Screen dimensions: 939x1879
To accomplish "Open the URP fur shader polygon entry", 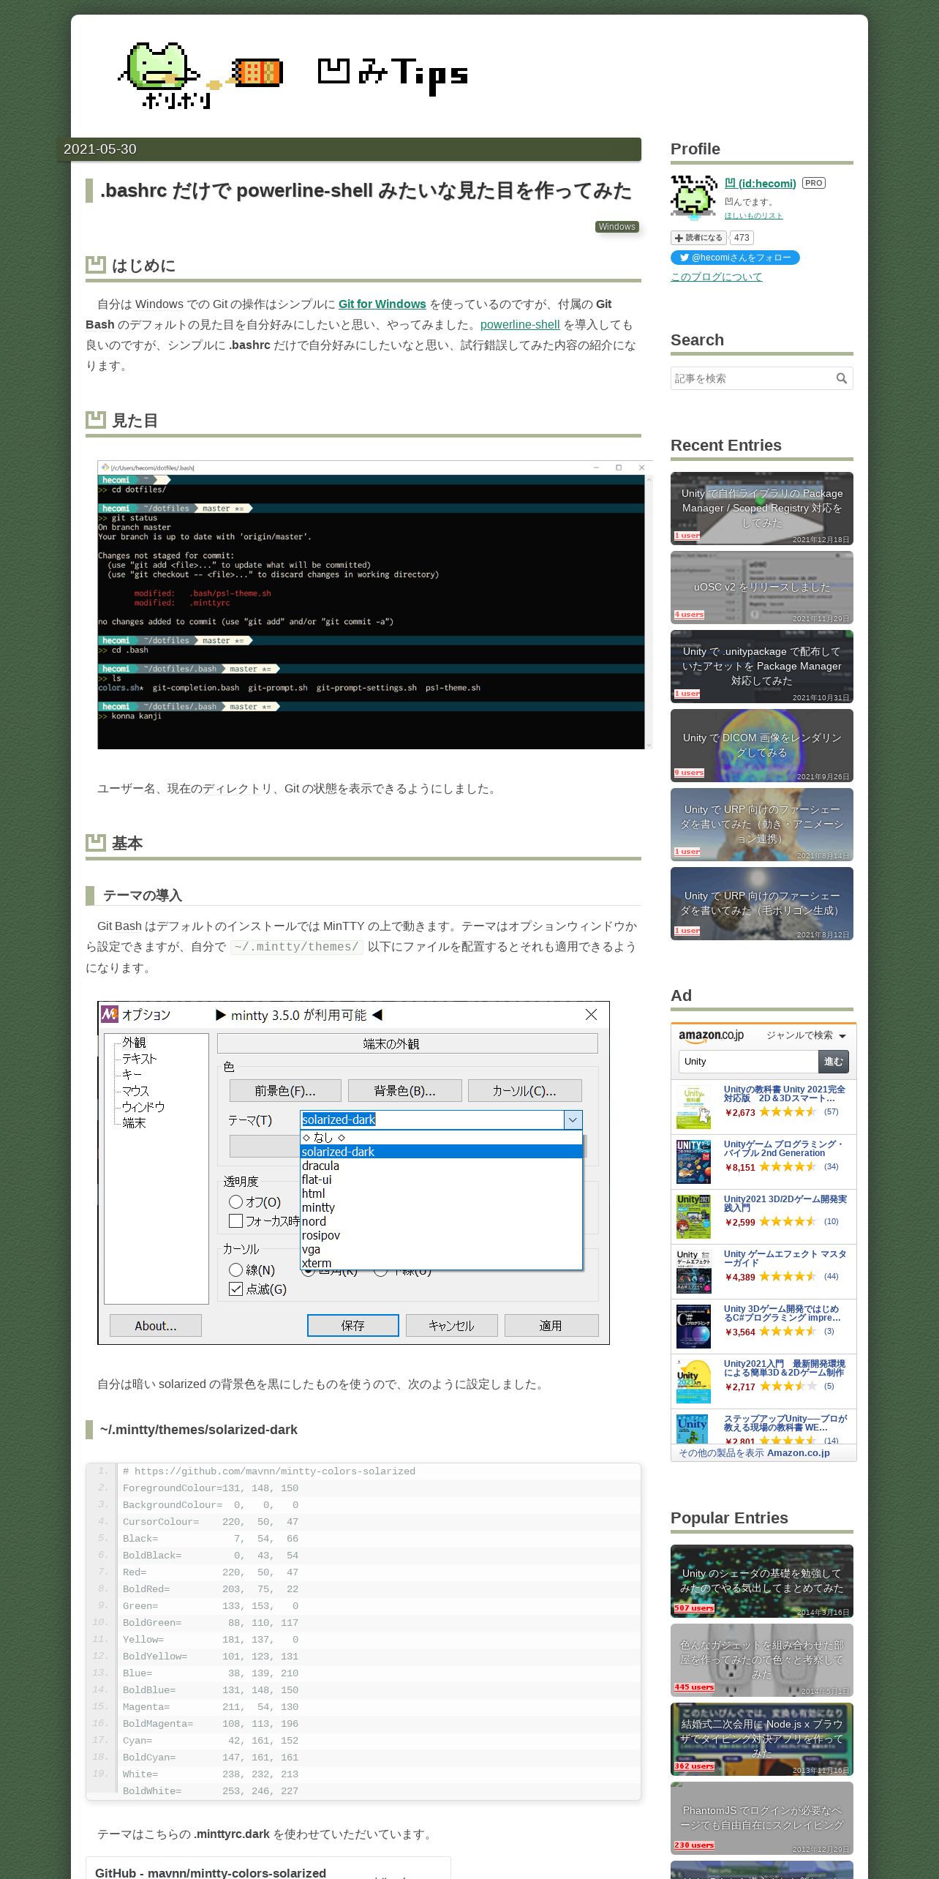I will pyautogui.click(x=761, y=904).
